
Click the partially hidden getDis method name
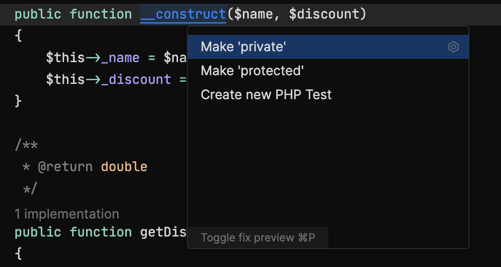tap(163, 233)
